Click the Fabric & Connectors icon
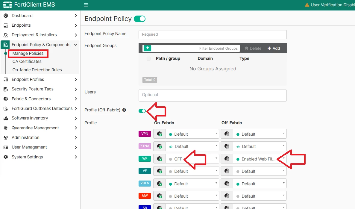 [x=6, y=99]
